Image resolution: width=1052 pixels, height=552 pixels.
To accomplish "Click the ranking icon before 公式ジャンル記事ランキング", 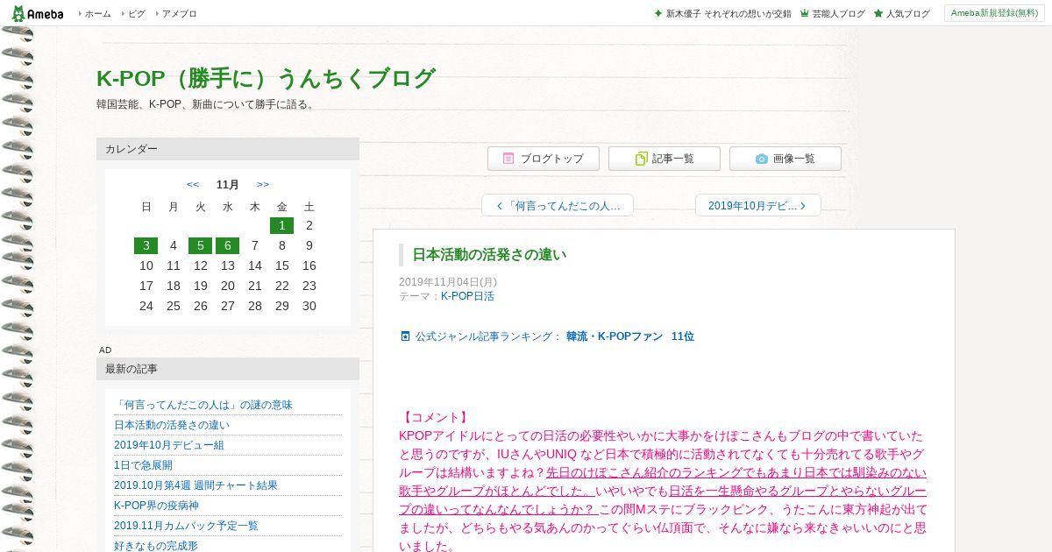I will pos(405,336).
